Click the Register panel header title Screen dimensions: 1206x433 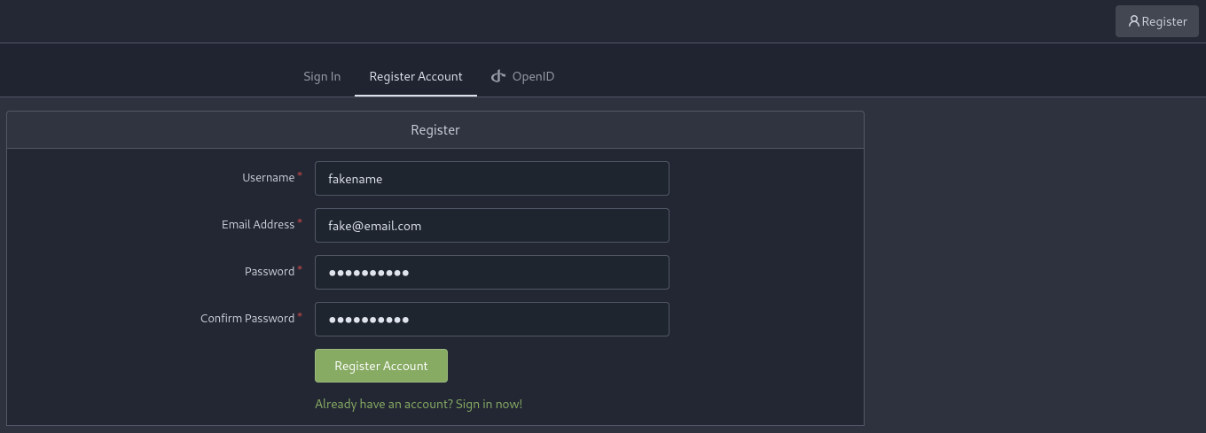(x=435, y=130)
